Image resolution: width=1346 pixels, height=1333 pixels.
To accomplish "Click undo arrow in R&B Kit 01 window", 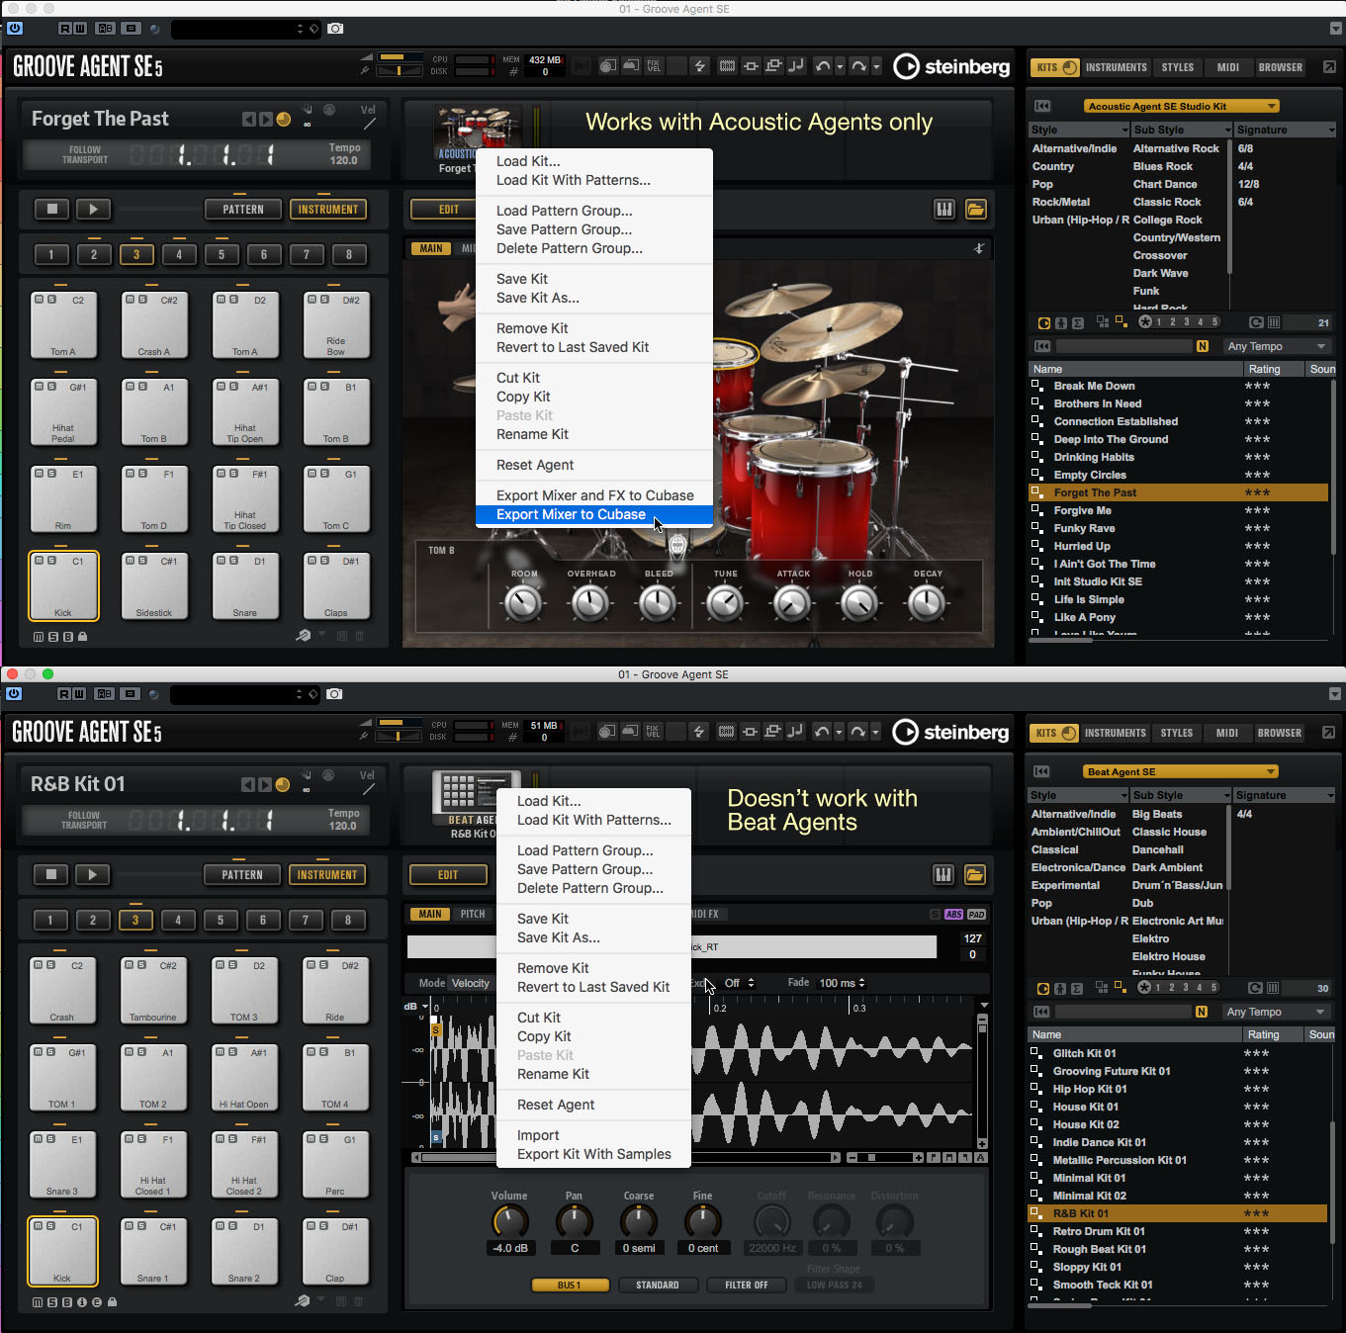I will (822, 732).
